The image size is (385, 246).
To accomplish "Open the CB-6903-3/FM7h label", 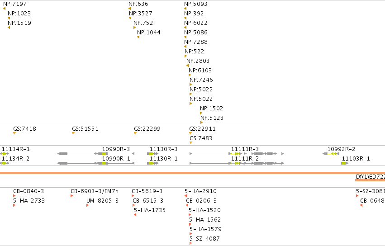I will tap(95, 191).
